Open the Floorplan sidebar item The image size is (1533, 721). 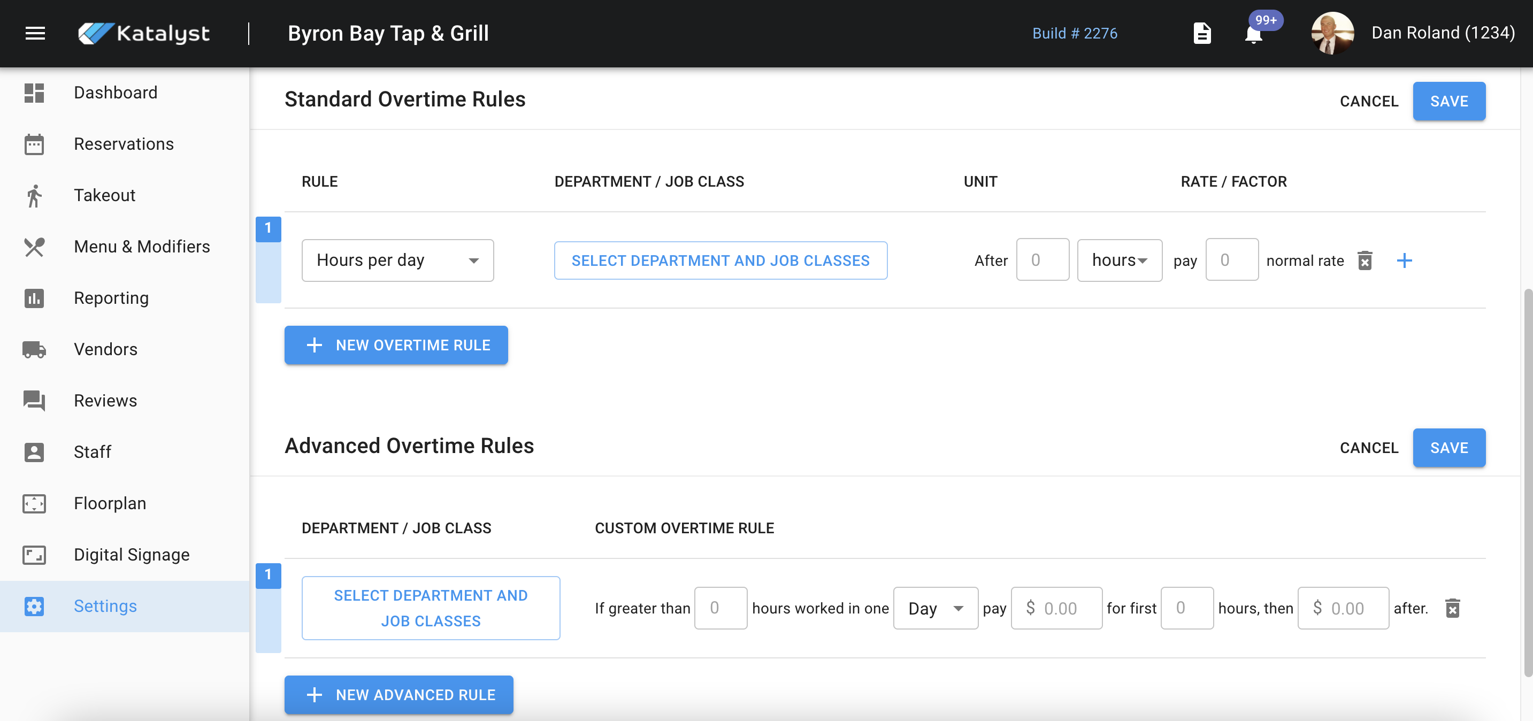pyautogui.click(x=110, y=503)
